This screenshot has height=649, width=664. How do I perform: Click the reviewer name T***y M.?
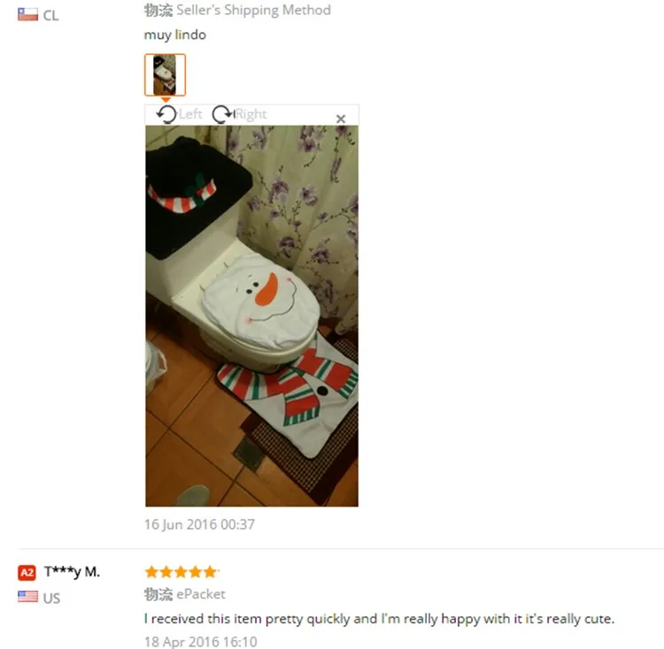[72, 572]
